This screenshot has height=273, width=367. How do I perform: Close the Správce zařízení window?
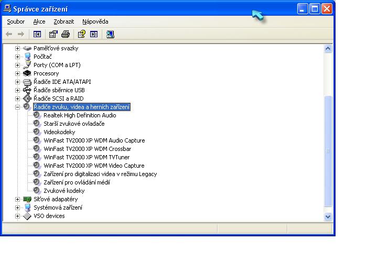327,9
